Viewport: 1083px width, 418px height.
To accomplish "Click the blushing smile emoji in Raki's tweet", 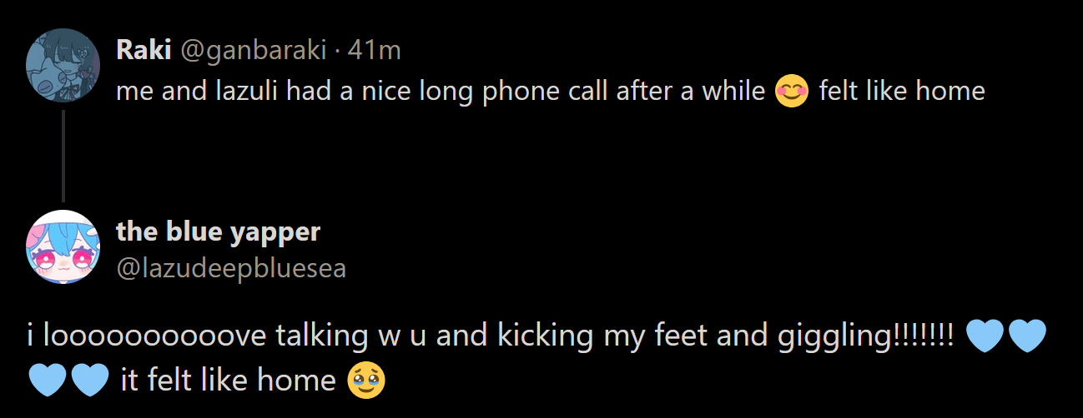I will click(792, 90).
